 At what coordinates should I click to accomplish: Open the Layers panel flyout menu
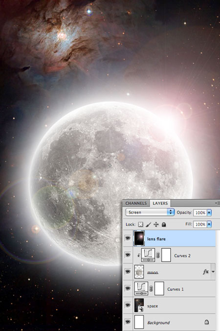click(218, 203)
